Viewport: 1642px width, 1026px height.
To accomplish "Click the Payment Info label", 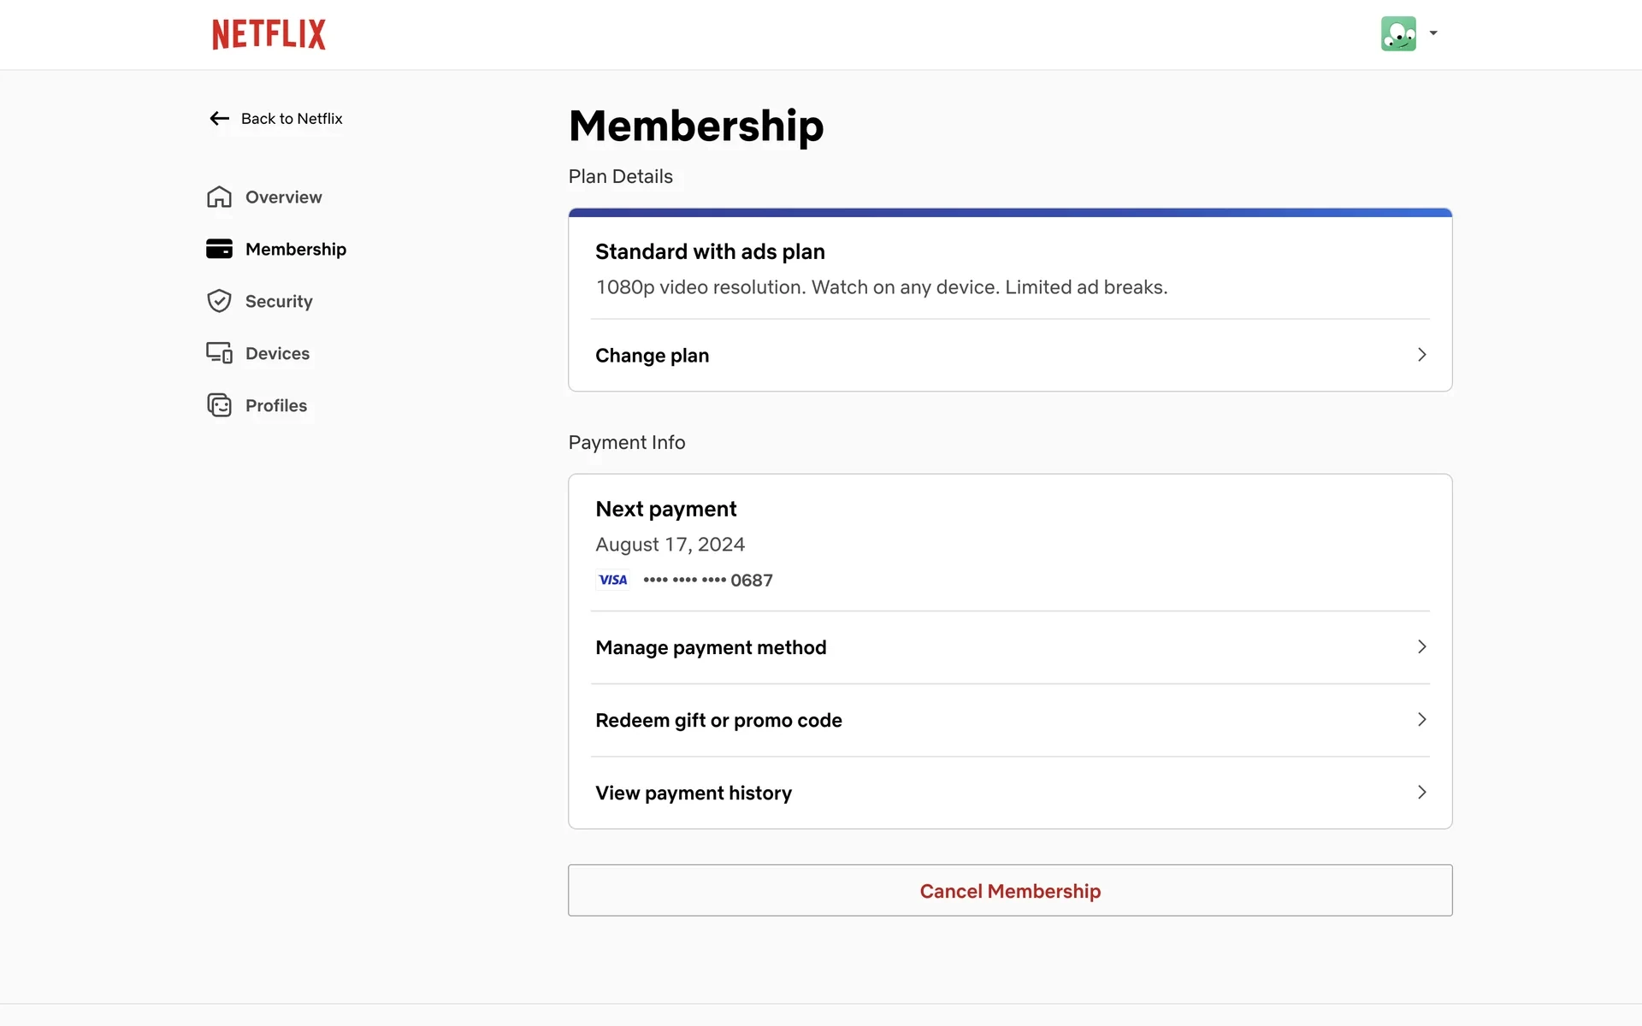I will (627, 442).
